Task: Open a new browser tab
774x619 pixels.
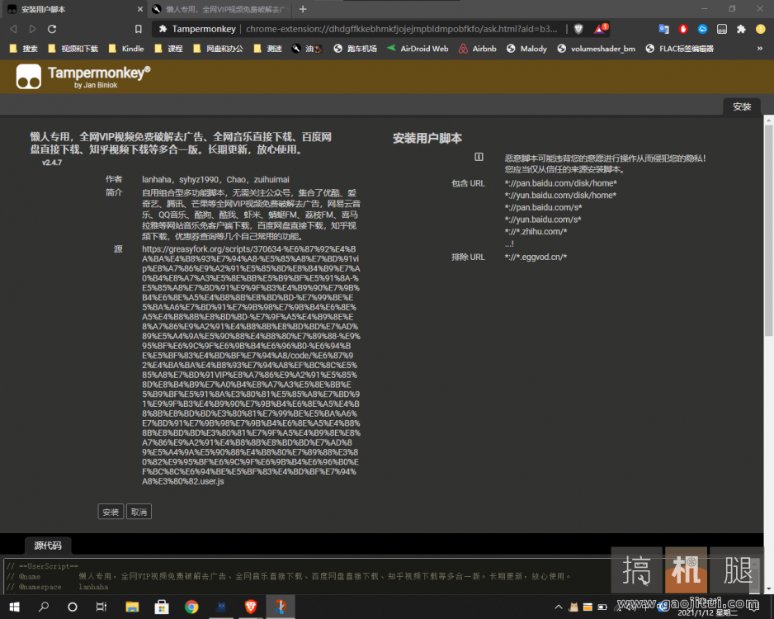Action: coord(303,9)
